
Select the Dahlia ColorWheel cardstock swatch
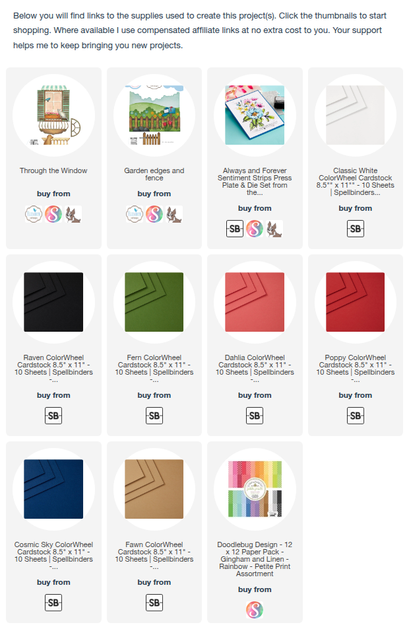coord(255,302)
